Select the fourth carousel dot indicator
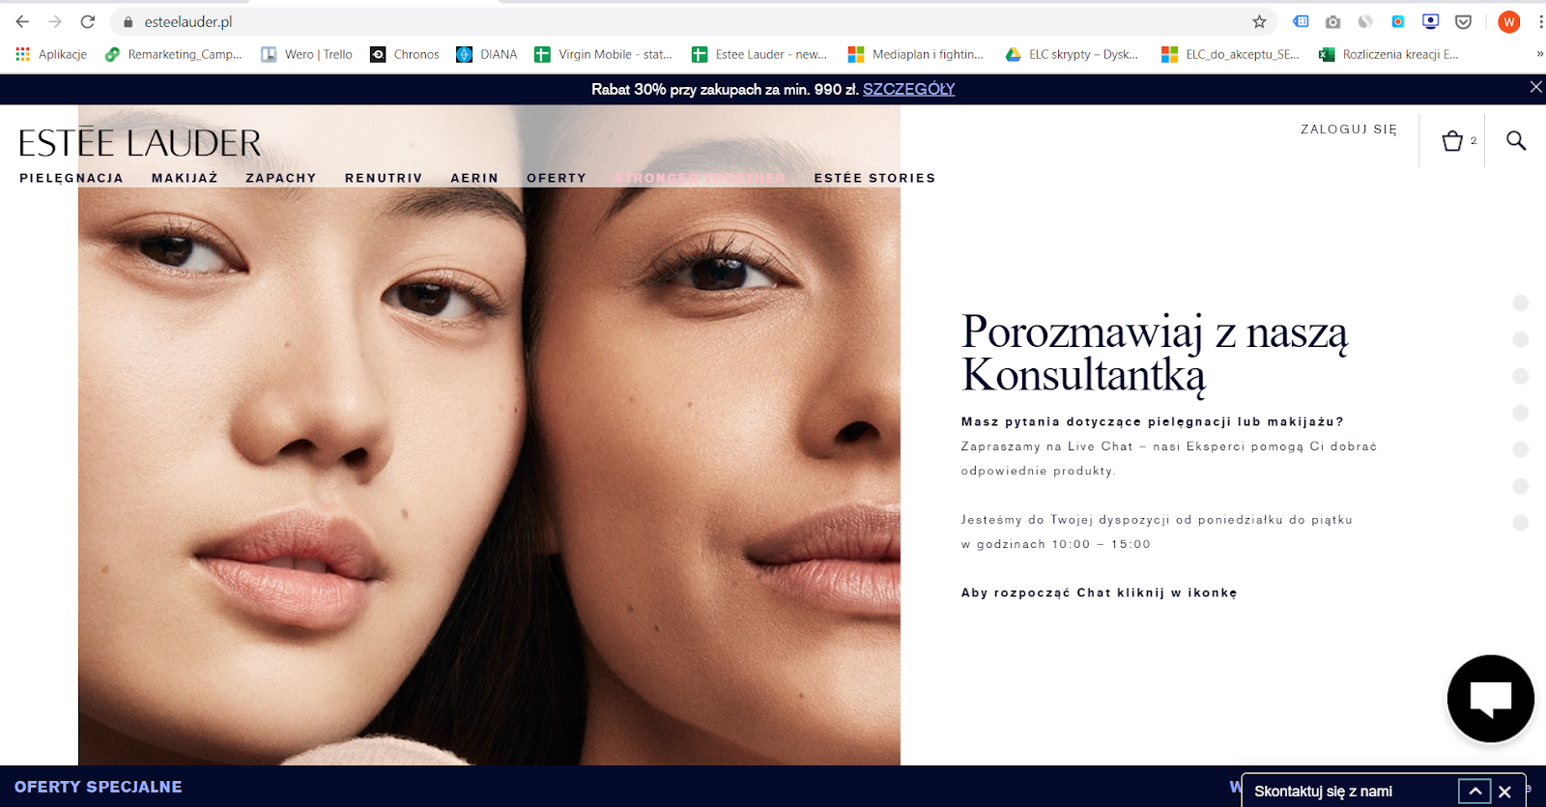This screenshot has width=1546, height=807. [1520, 413]
